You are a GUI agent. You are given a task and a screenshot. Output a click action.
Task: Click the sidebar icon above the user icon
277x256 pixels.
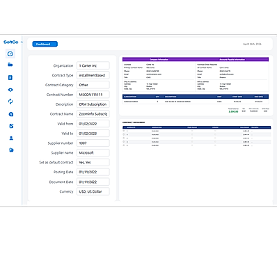[11, 126]
